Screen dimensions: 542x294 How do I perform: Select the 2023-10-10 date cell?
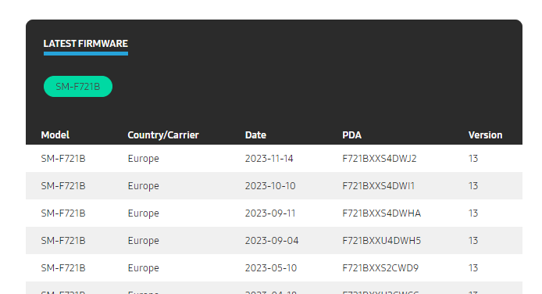[270, 186]
